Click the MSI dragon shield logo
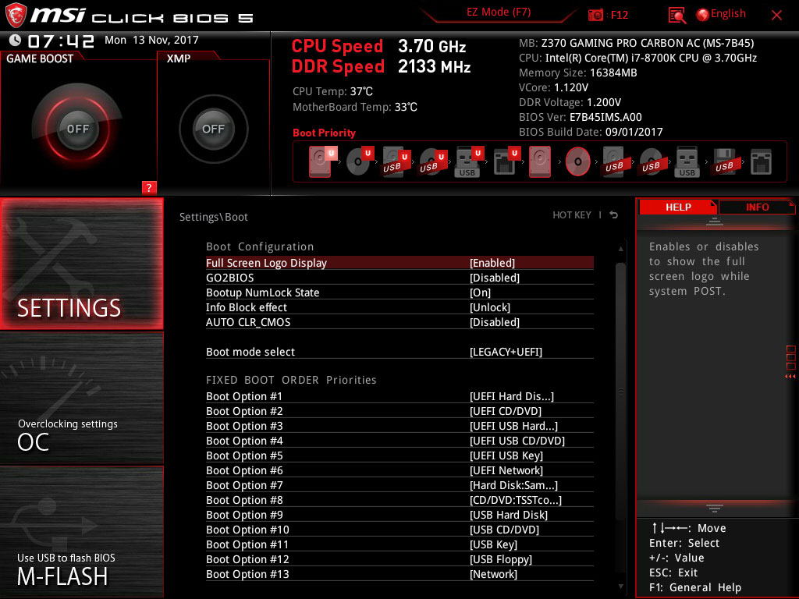This screenshot has width=799, height=599. 16,15
